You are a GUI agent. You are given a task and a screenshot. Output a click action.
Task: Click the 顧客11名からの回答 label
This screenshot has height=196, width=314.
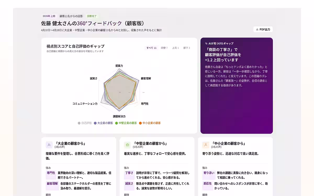point(71,16)
